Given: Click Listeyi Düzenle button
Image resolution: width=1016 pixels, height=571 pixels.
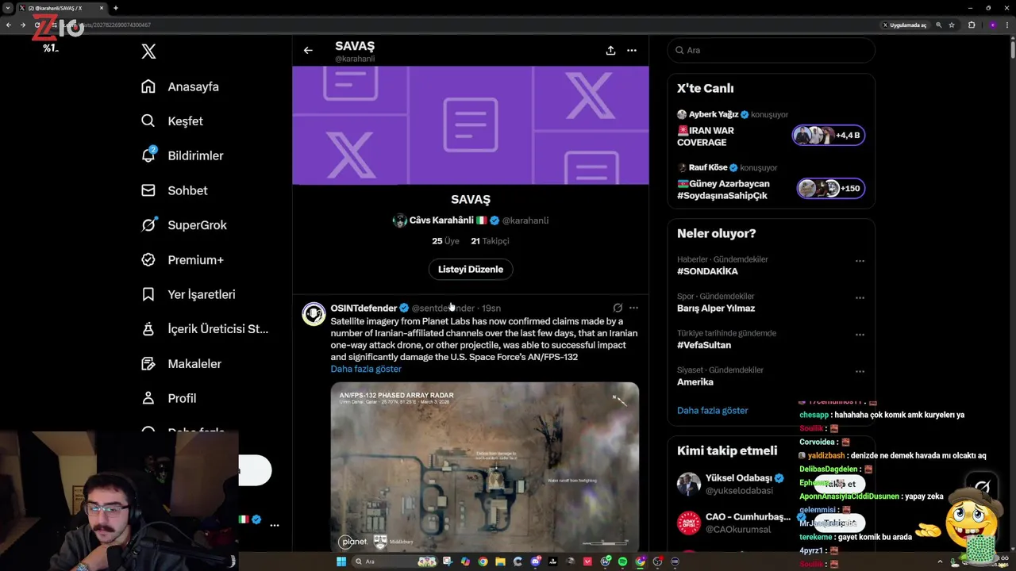Looking at the screenshot, I should click(471, 269).
